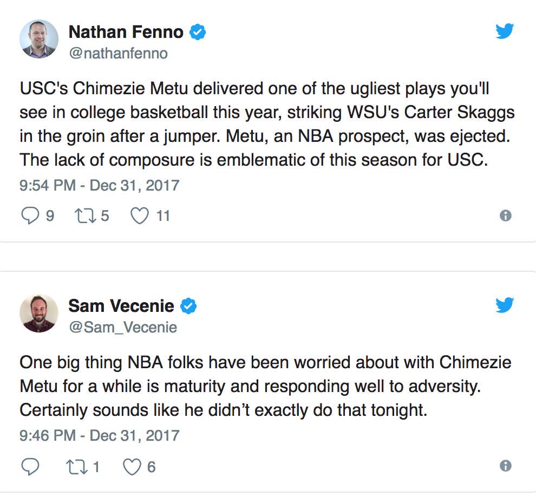Screen dimensions: 536x496
Task: Open info icon on Fenno's tweet
Action: [x=505, y=216]
